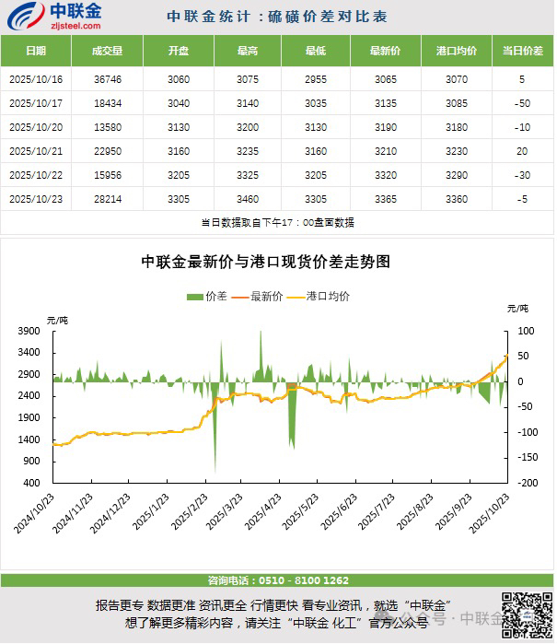Select the 开盘 column header
Screen dimensions: 557x644
(179, 51)
